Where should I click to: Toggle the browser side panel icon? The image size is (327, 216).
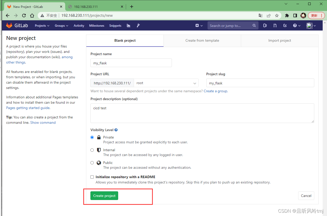pyautogui.click(x=295, y=16)
